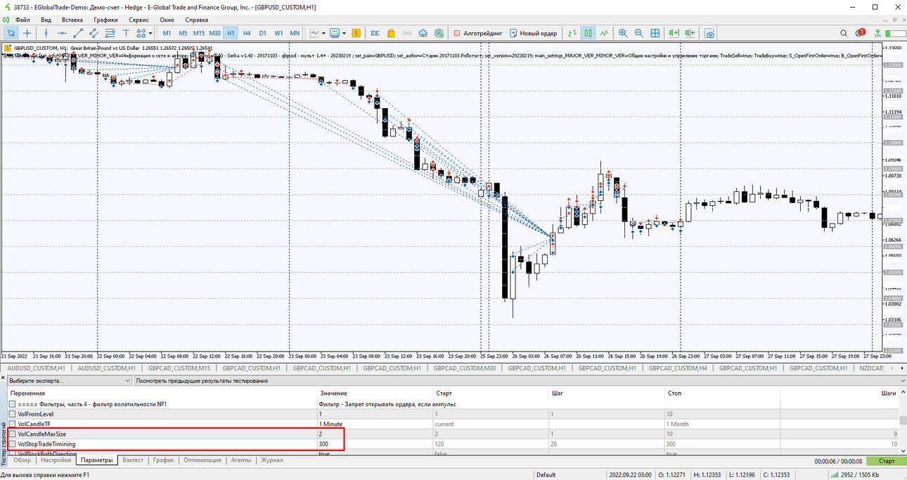Select the cursor arrow tool
This screenshot has height=480, width=907.
(x=11, y=33)
